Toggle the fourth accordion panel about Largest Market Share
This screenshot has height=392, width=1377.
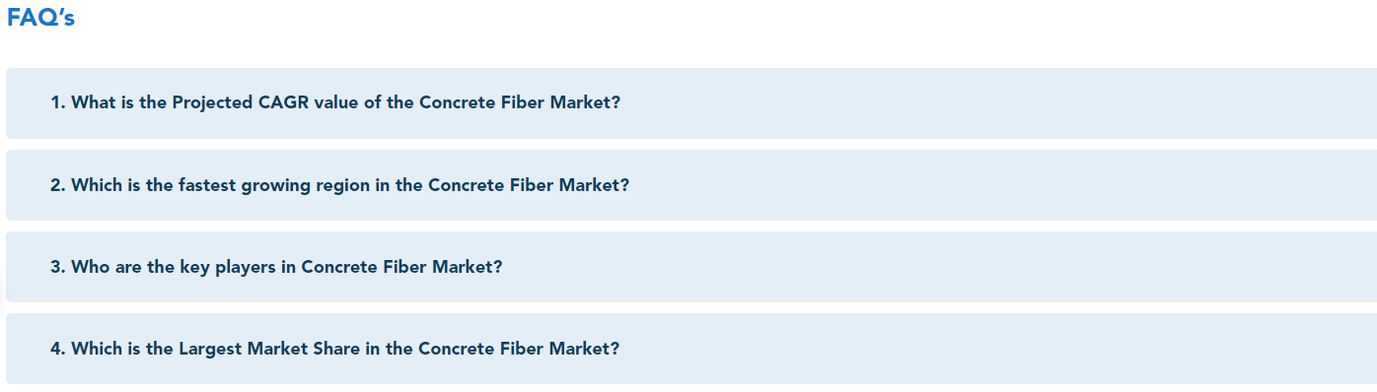691,349
